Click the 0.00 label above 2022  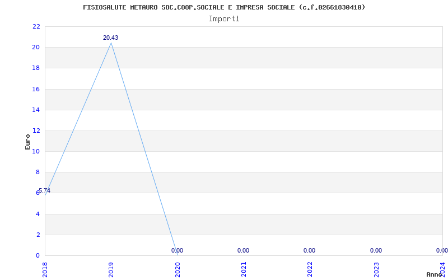(310, 250)
